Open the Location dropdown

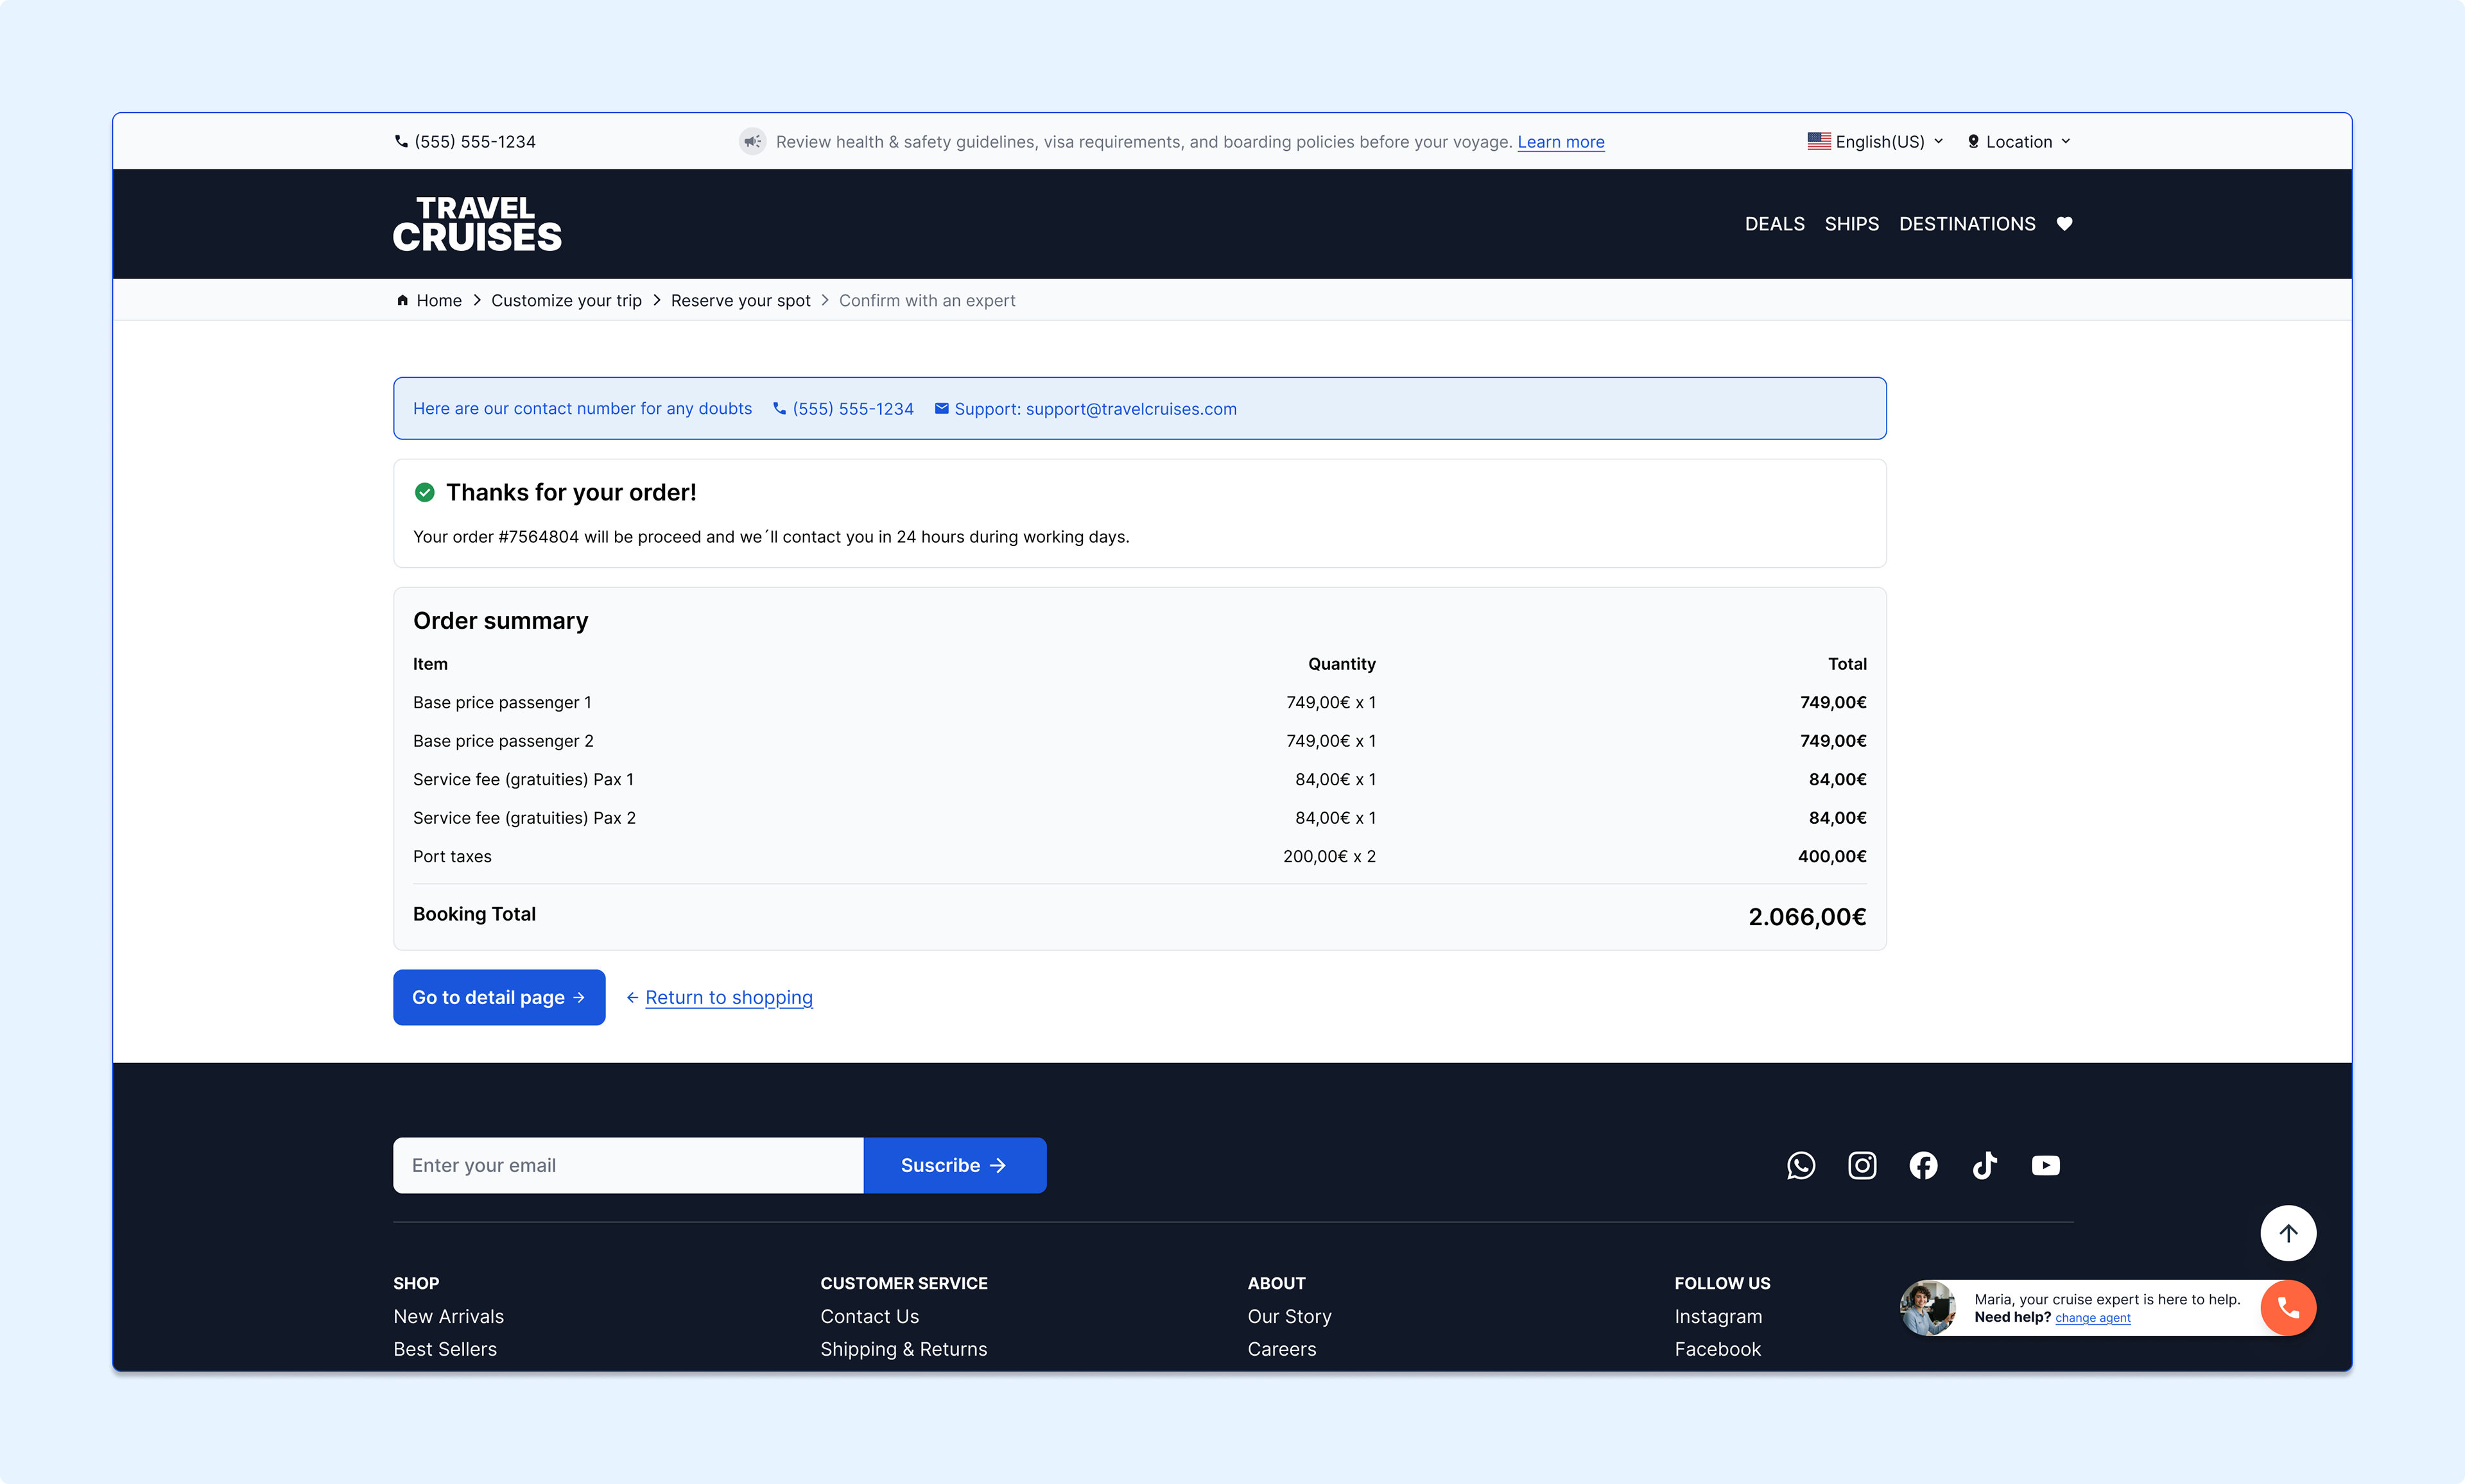pos(2019,142)
